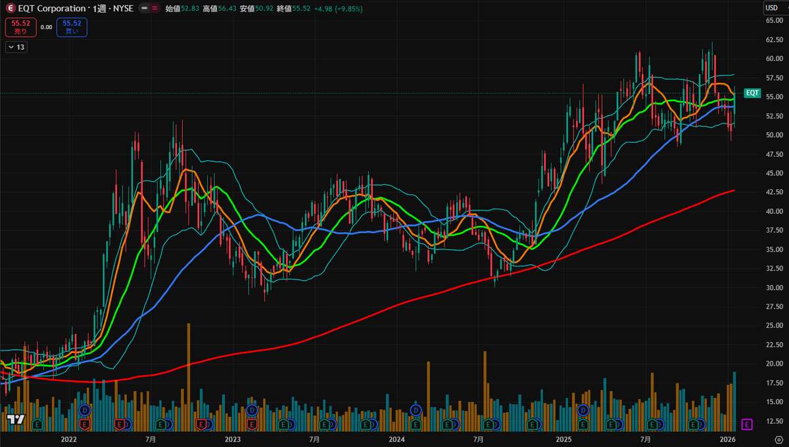Image resolution: width=789 pixels, height=447 pixels.
Task: Click the NYSE exchange label in title
Action: (123, 9)
